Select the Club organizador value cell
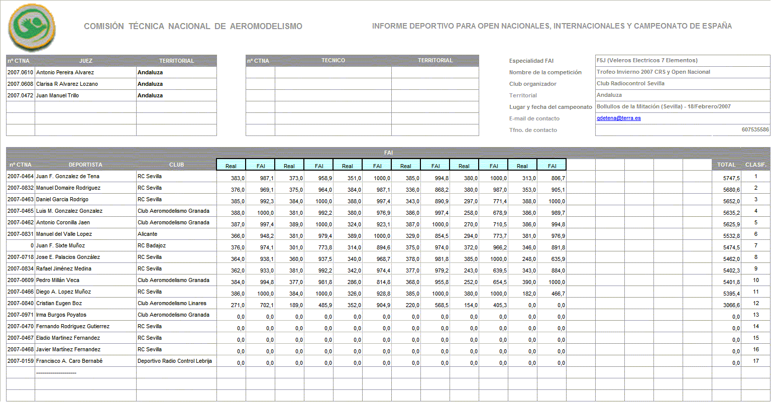The image size is (771, 415). (630, 84)
